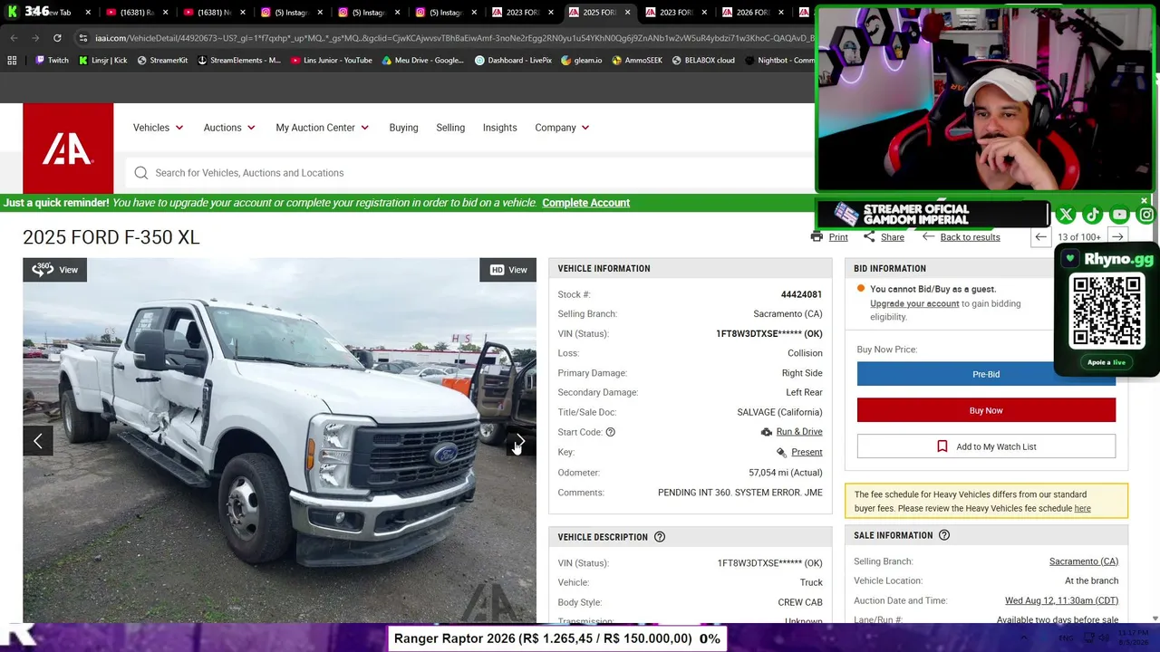Close the active 2025 FORD tab

coord(627,13)
